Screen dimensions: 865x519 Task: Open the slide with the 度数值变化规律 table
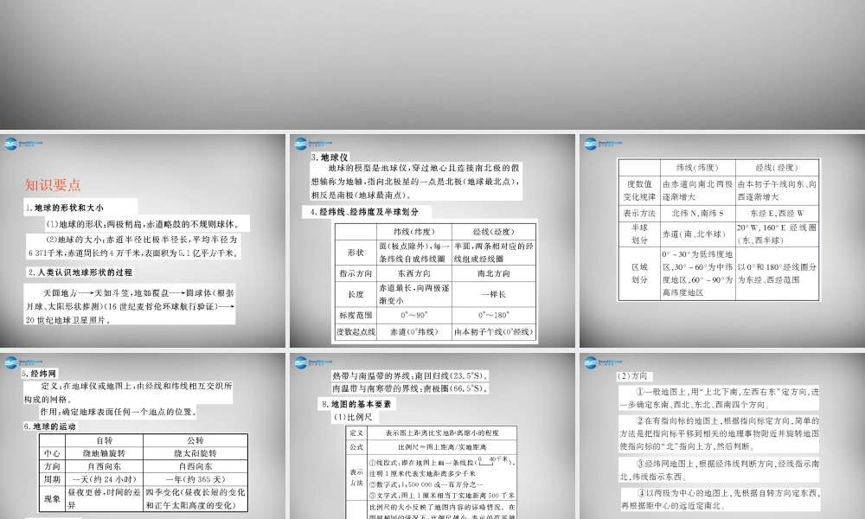(722, 240)
